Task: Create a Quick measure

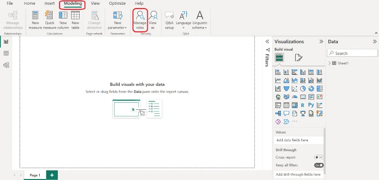Action: tap(50, 20)
